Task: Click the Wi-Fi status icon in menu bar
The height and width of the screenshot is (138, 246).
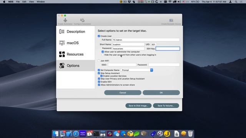Action: [x=170, y=2]
